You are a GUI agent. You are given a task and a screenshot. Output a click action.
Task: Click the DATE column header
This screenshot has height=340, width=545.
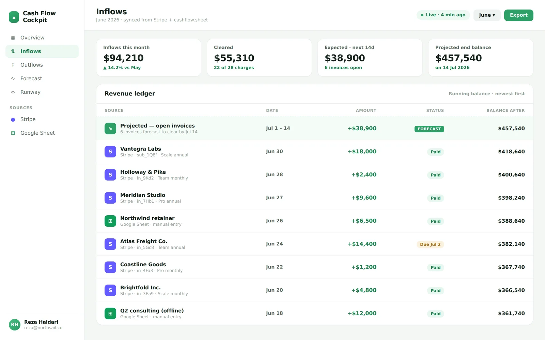point(272,111)
